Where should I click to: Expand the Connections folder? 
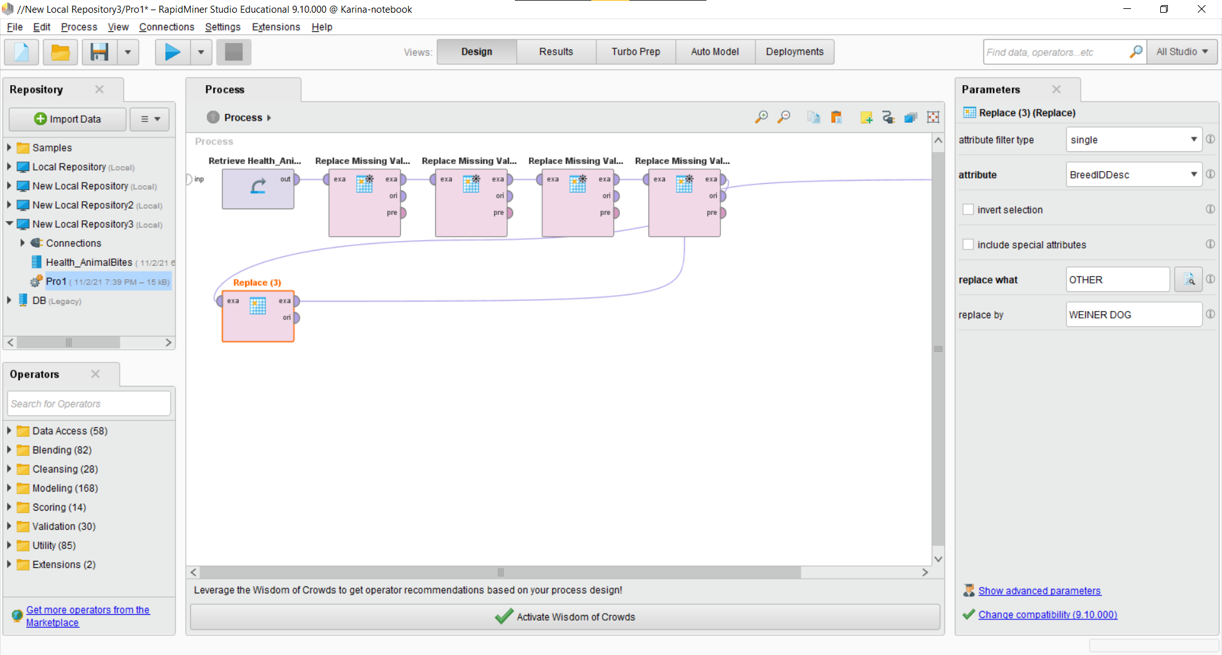22,243
